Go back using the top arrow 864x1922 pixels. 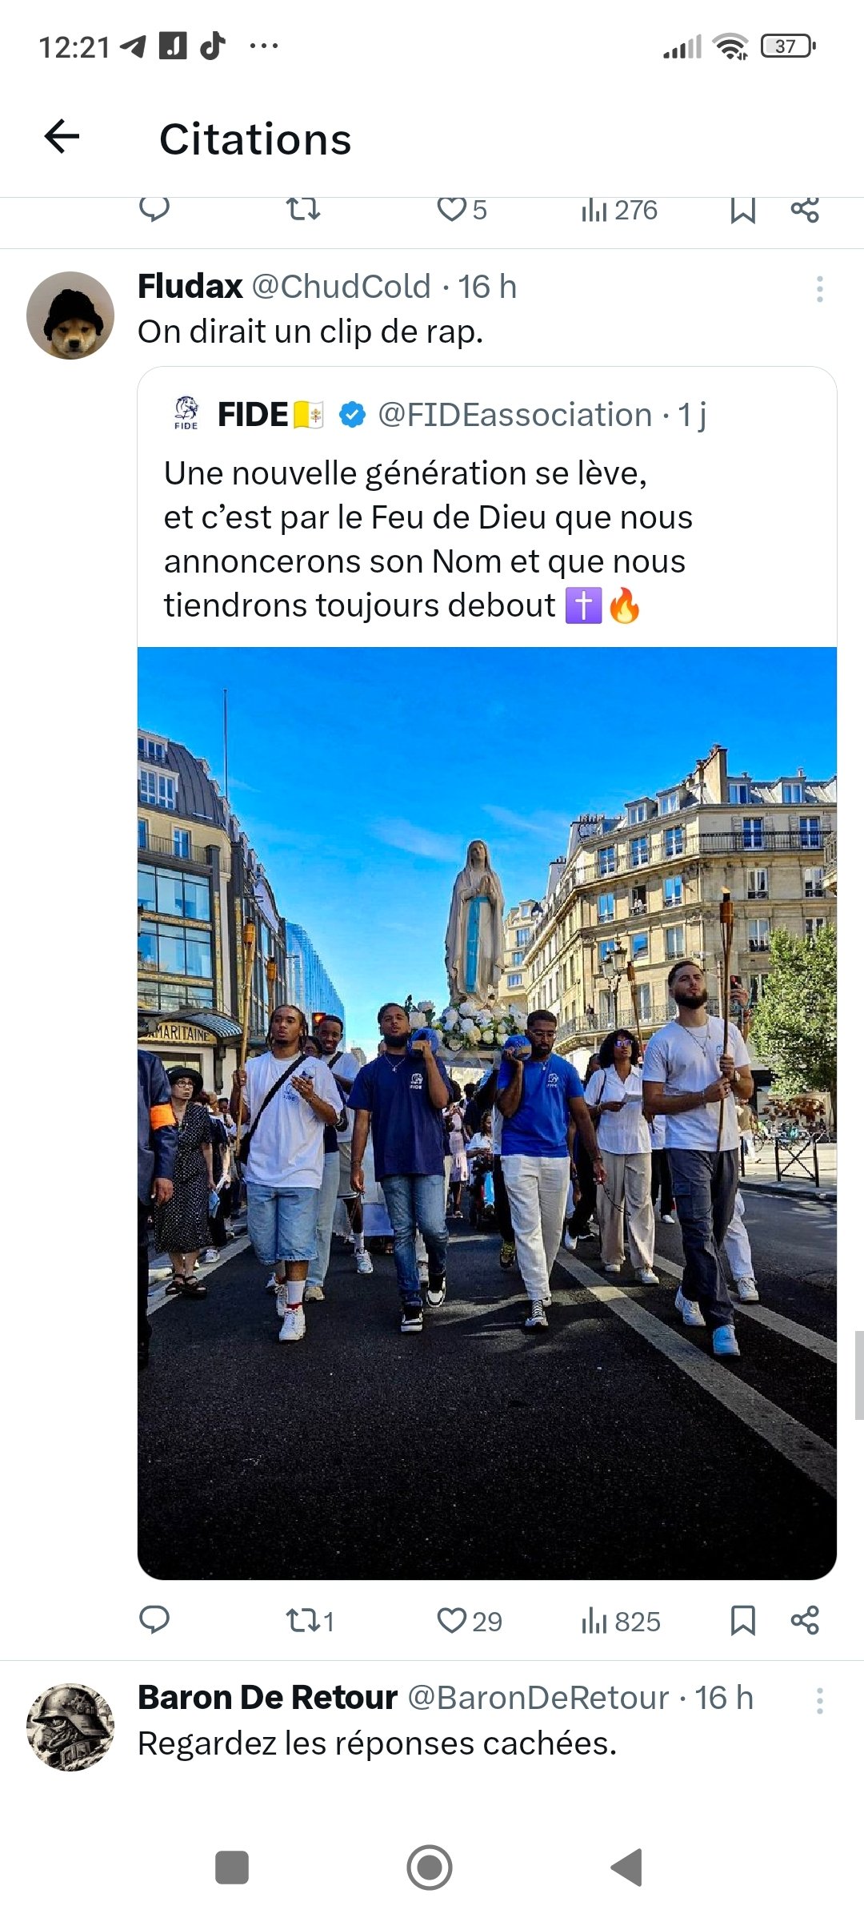(62, 136)
